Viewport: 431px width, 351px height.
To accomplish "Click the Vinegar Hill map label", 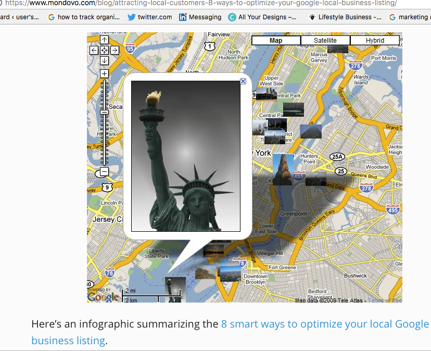I will click(270, 253).
